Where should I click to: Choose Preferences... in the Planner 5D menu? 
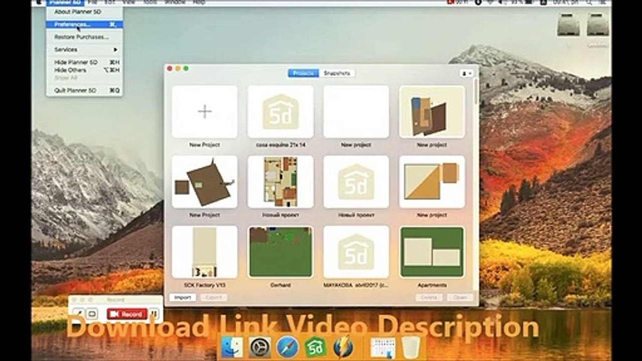pos(84,24)
